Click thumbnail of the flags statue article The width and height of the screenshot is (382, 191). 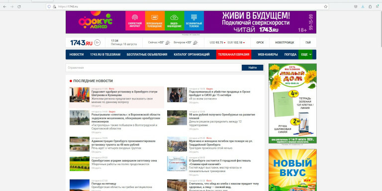pyautogui.click(x=80, y=95)
